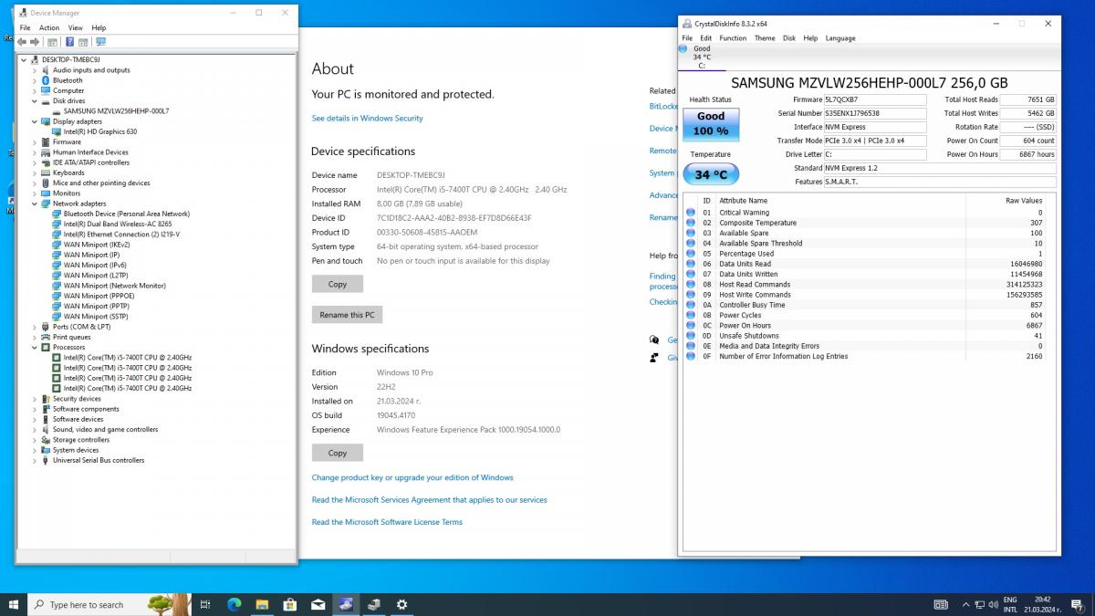
Task: Collapse the Network adapters category
Action: point(35,204)
